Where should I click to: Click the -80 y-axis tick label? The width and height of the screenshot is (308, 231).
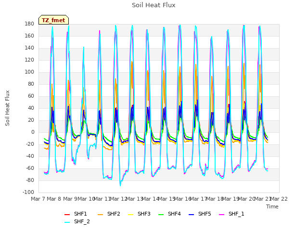pyautogui.click(x=30, y=180)
